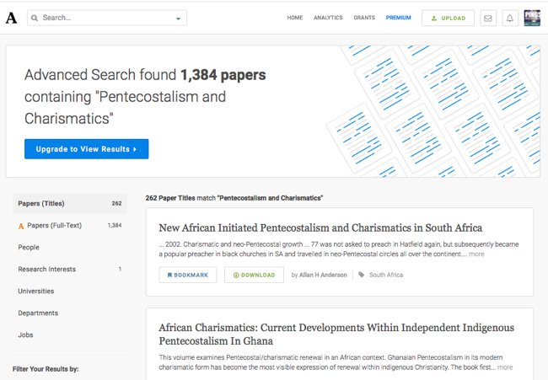The image size is (548, 380).
Task: Go to the Premium page
Action: pyautogui.click(x=399, y=18)
